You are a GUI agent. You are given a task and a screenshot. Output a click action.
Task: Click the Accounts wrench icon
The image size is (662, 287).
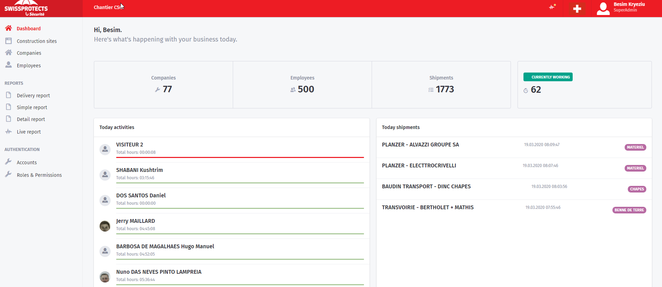click(x=9, y=162)
